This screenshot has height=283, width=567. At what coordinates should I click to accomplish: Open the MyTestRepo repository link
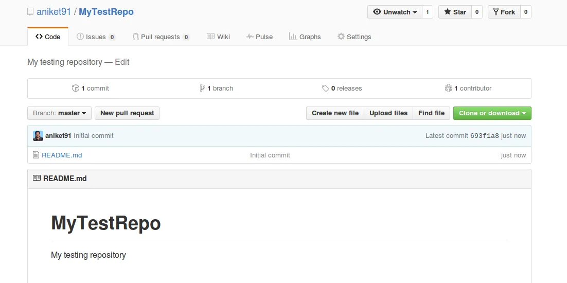(x=107, y=12)
